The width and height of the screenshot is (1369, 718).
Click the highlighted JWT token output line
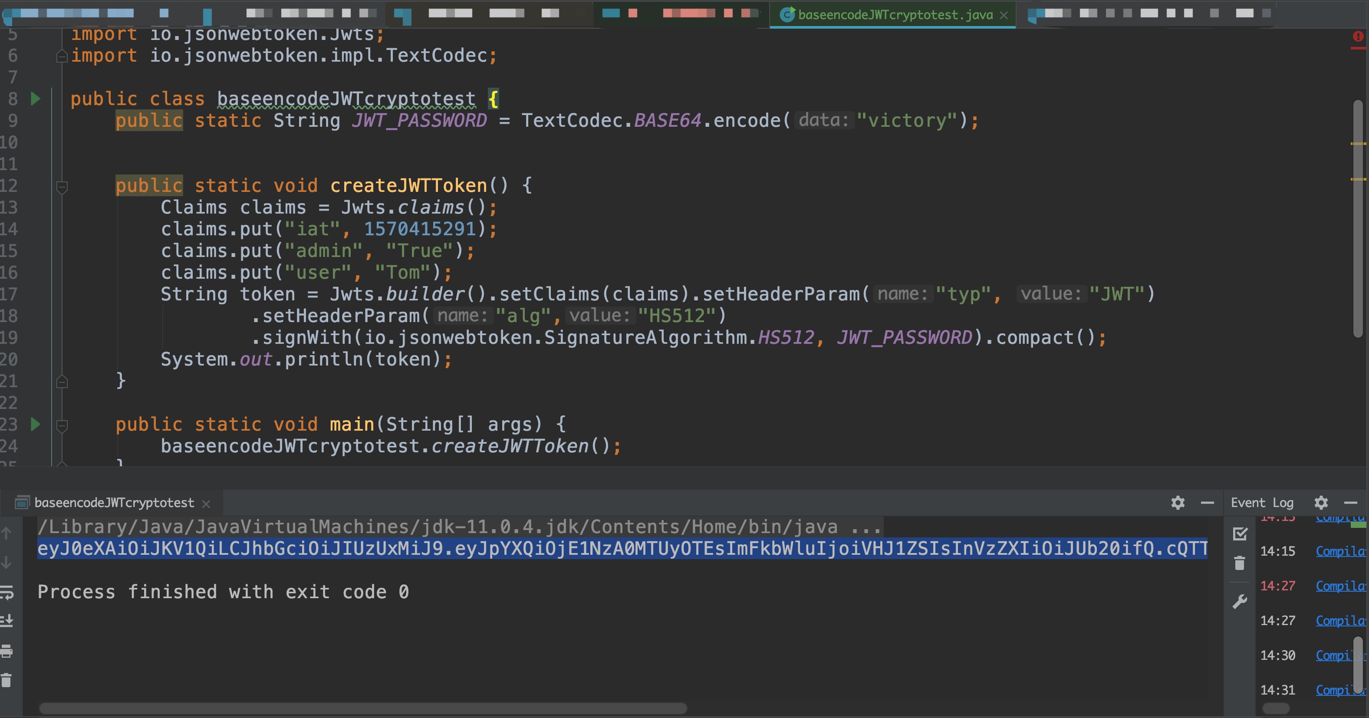[622, 548]
